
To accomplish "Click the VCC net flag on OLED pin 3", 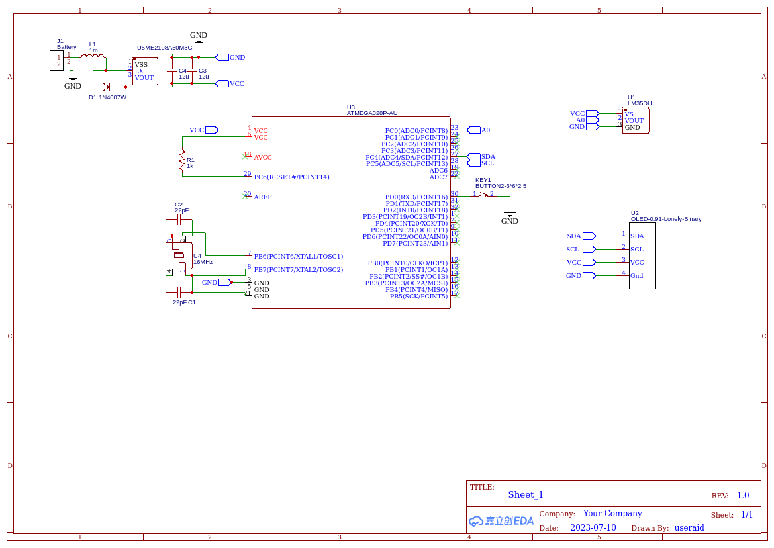I will (581, 262).
